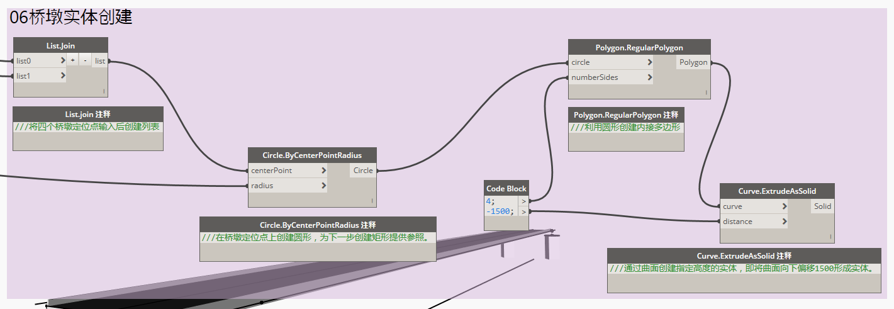Select the Curve.ExtrudeAsSolid node header
This screenshot has width=894, height=309.
tap(777, 191)
